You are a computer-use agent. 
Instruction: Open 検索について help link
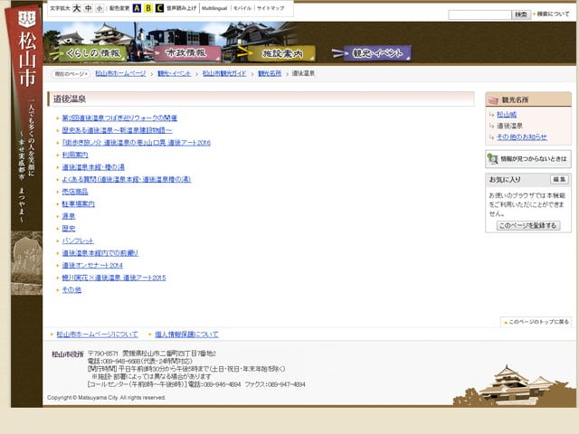click(x=553, y=14)
